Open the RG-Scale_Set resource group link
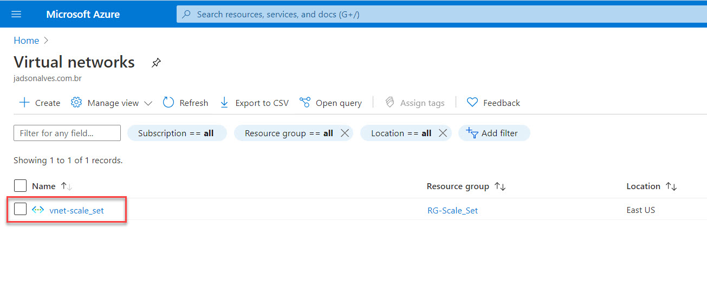 452,211
